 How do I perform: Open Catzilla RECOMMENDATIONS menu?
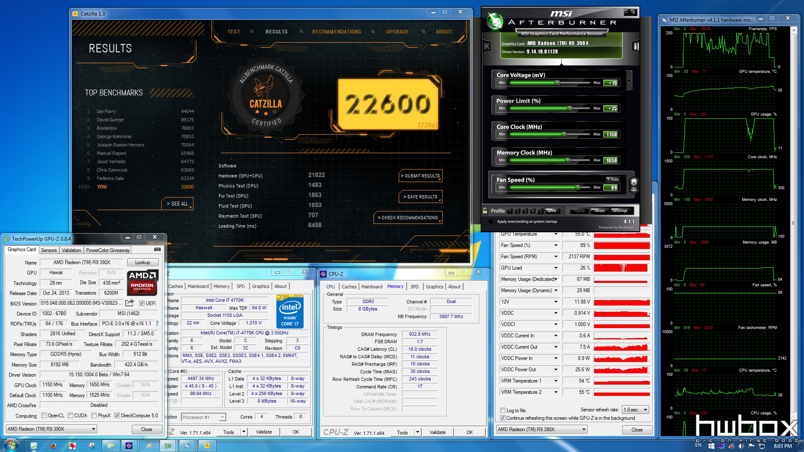336,32
